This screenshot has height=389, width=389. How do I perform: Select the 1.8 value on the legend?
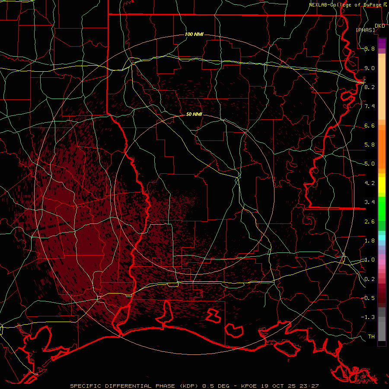pyautogui.click(x=370, y=240)
